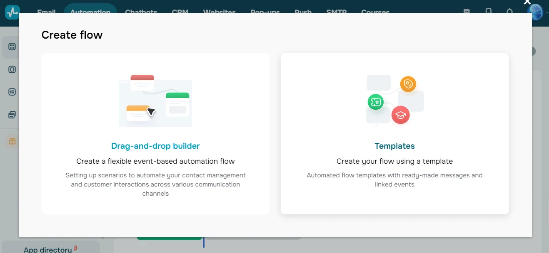Click the drag-and-drop builder illustration
549x253 pixels.
pyautogui.click(x=155, y=101)
